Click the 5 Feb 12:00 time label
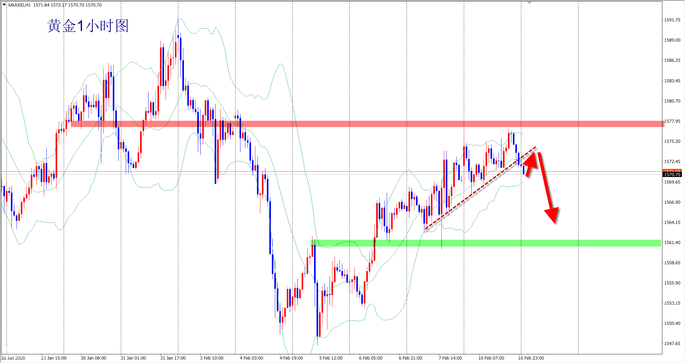Viewport: 685px width, 363px height. tap(331, 358)
